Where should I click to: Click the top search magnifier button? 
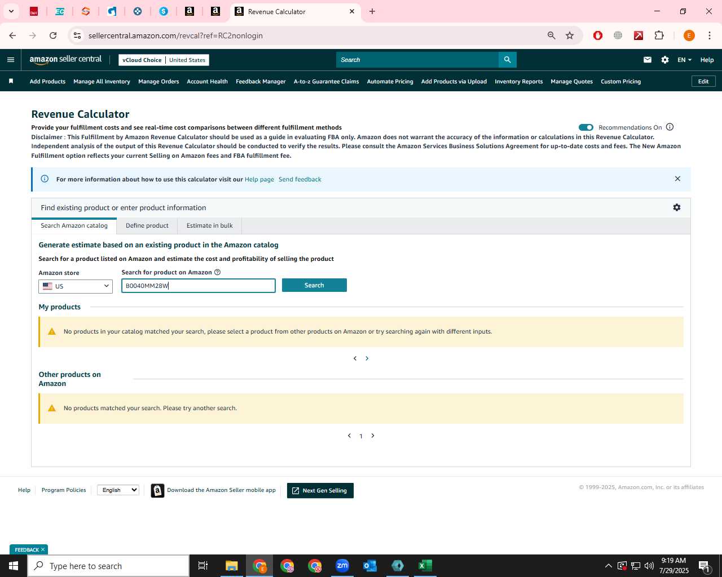click(507, 60)
